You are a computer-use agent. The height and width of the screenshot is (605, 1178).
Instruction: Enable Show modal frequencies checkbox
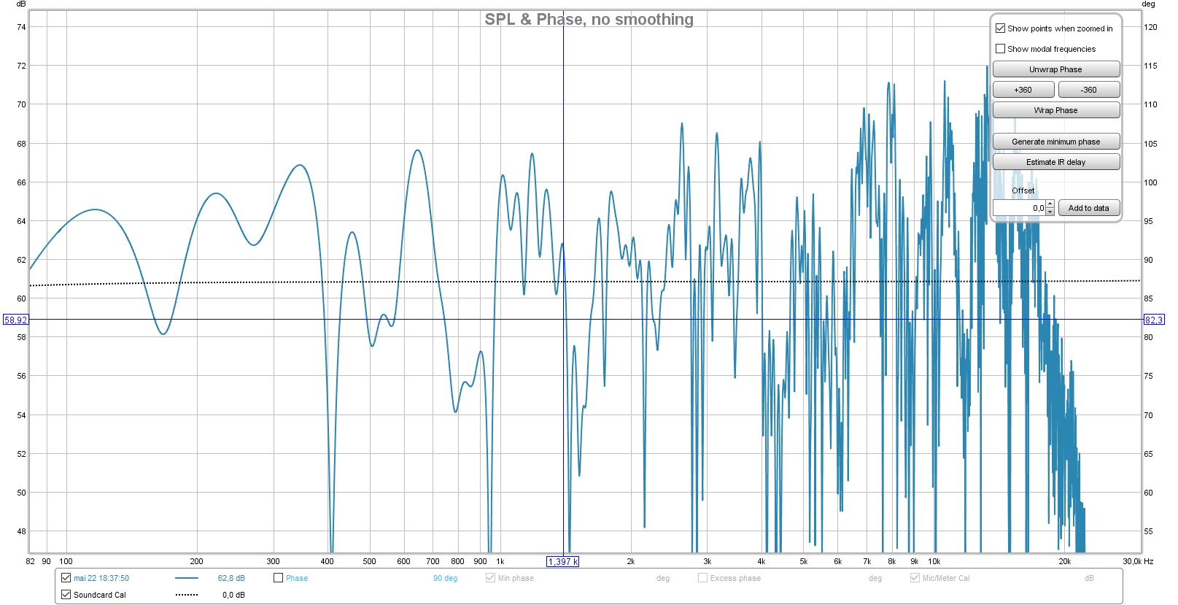click(1001, 49)
